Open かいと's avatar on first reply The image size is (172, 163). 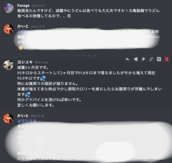(x=9, y=29)
